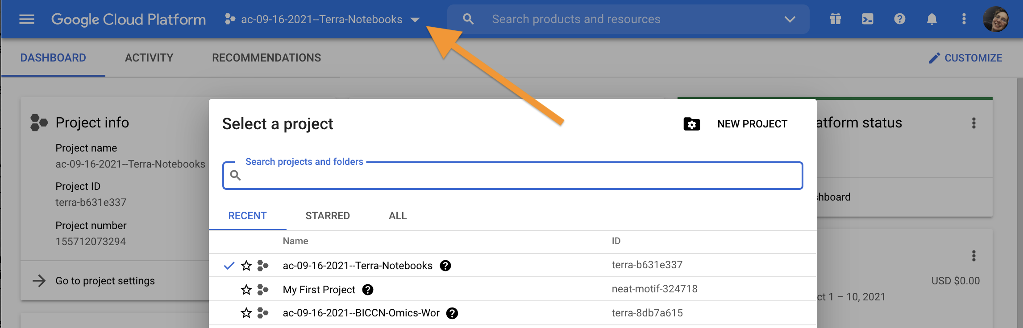Click the NEW PROJECT button
This screenshot has width=1023, height=328.
[736, 124]
